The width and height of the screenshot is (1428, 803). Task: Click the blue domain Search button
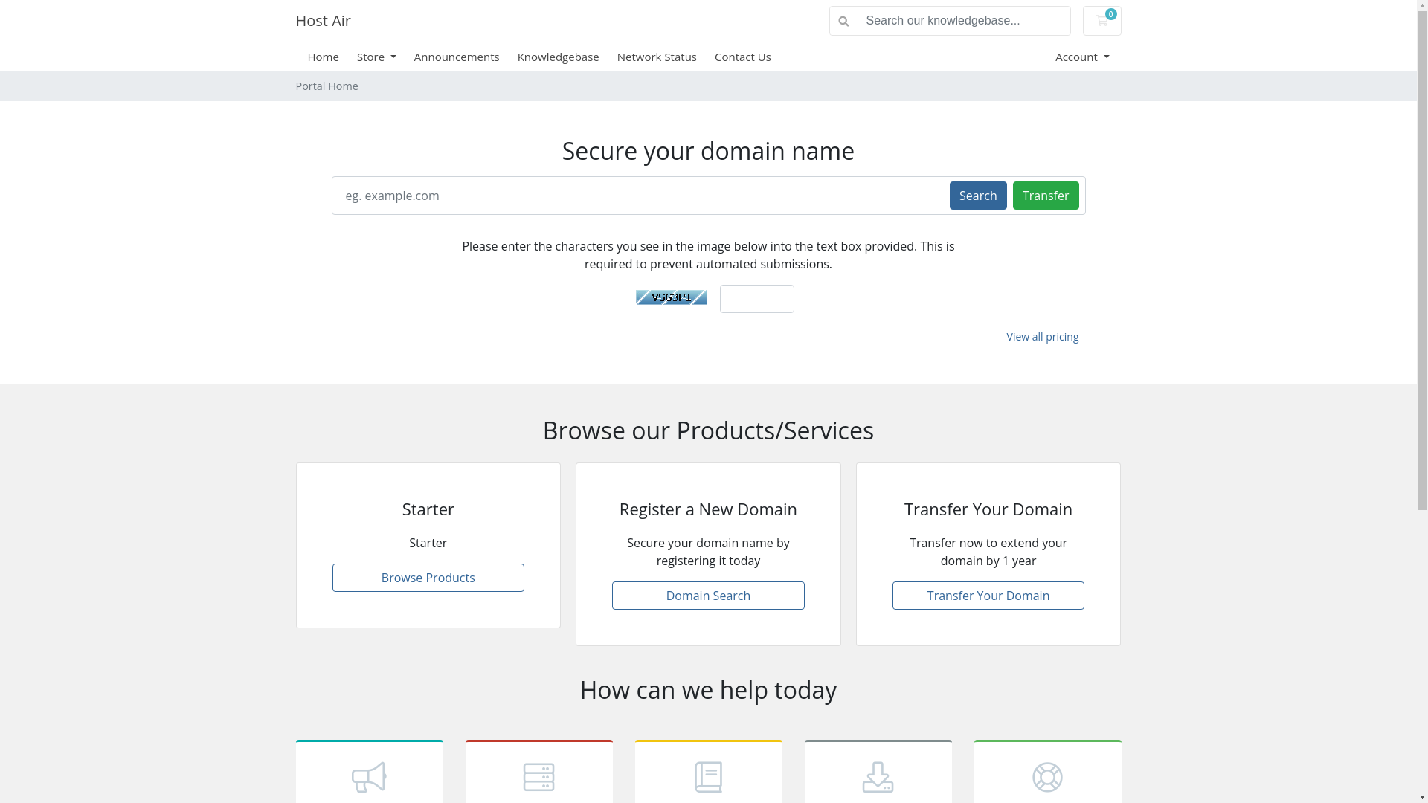pyautogui.click(x=978, y=196)
